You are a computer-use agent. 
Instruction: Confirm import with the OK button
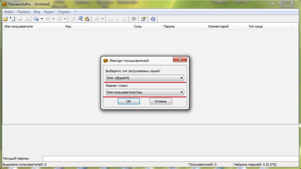[x=129, y=101]
